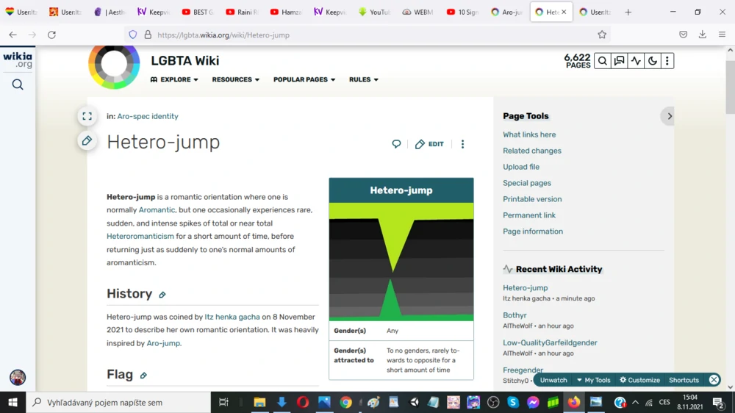735x413 pixels.
Task: Click the LGBTA Wiki circular logo
Action: (114, 65)
